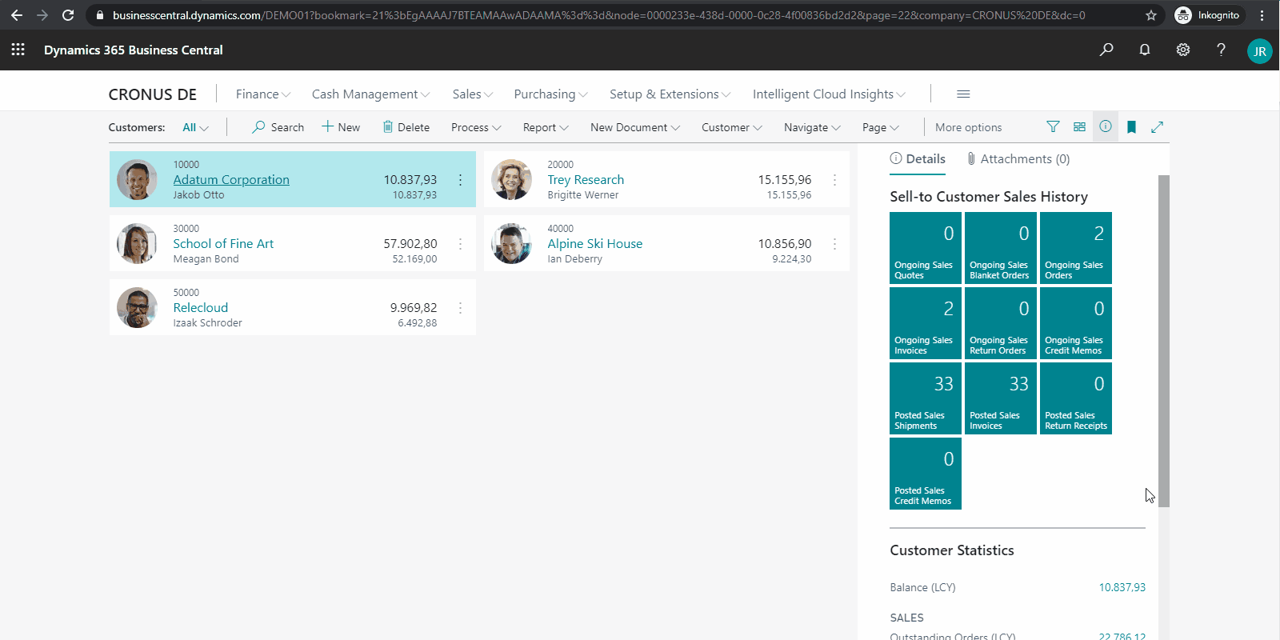Click the FactBox vertical scrollbar

pyautogui.click(x=1164, y=341)
